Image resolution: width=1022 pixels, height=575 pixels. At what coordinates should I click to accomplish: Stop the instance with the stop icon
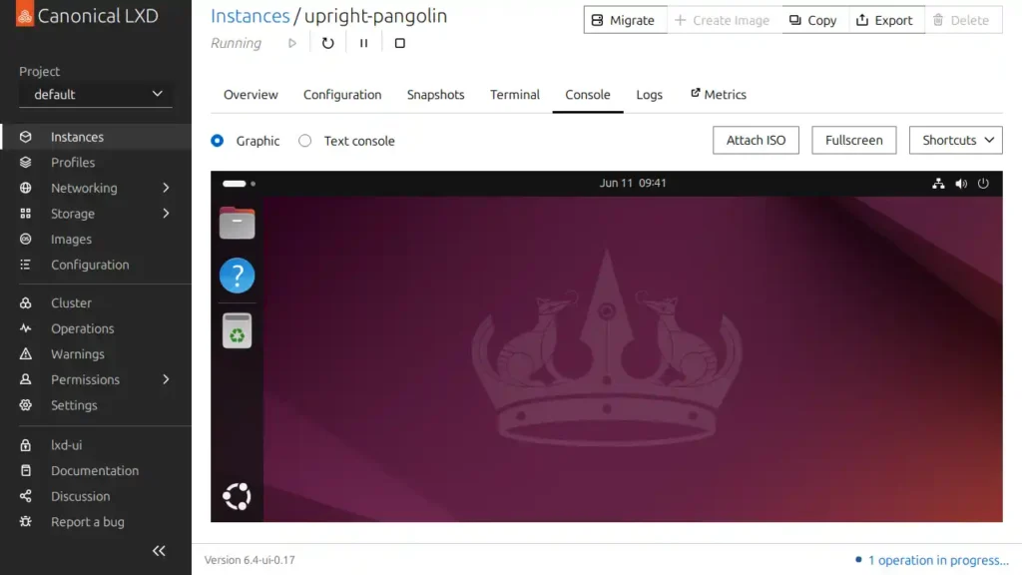399,42
